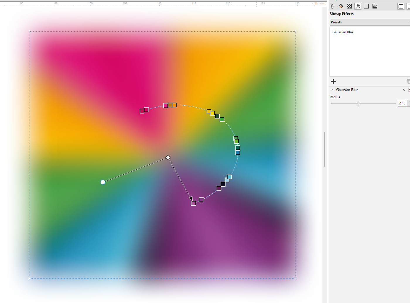This screenshot has width=410, height=303.
Task: Select the mauve end node by arrowhead
Action: (x=194, y=203)
